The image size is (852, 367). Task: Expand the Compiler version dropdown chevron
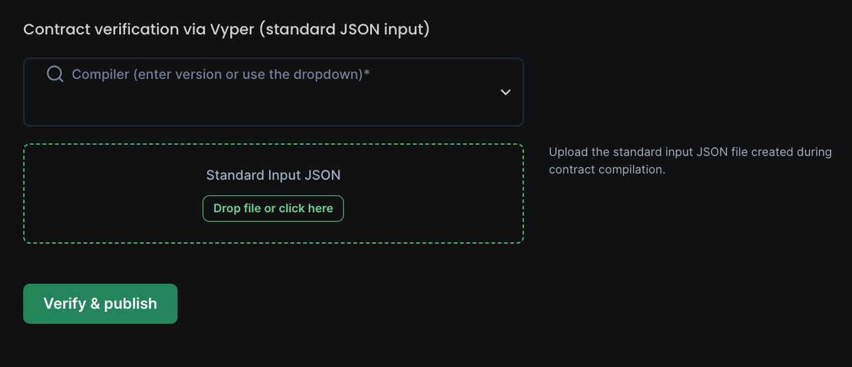[x=505, y=92]
